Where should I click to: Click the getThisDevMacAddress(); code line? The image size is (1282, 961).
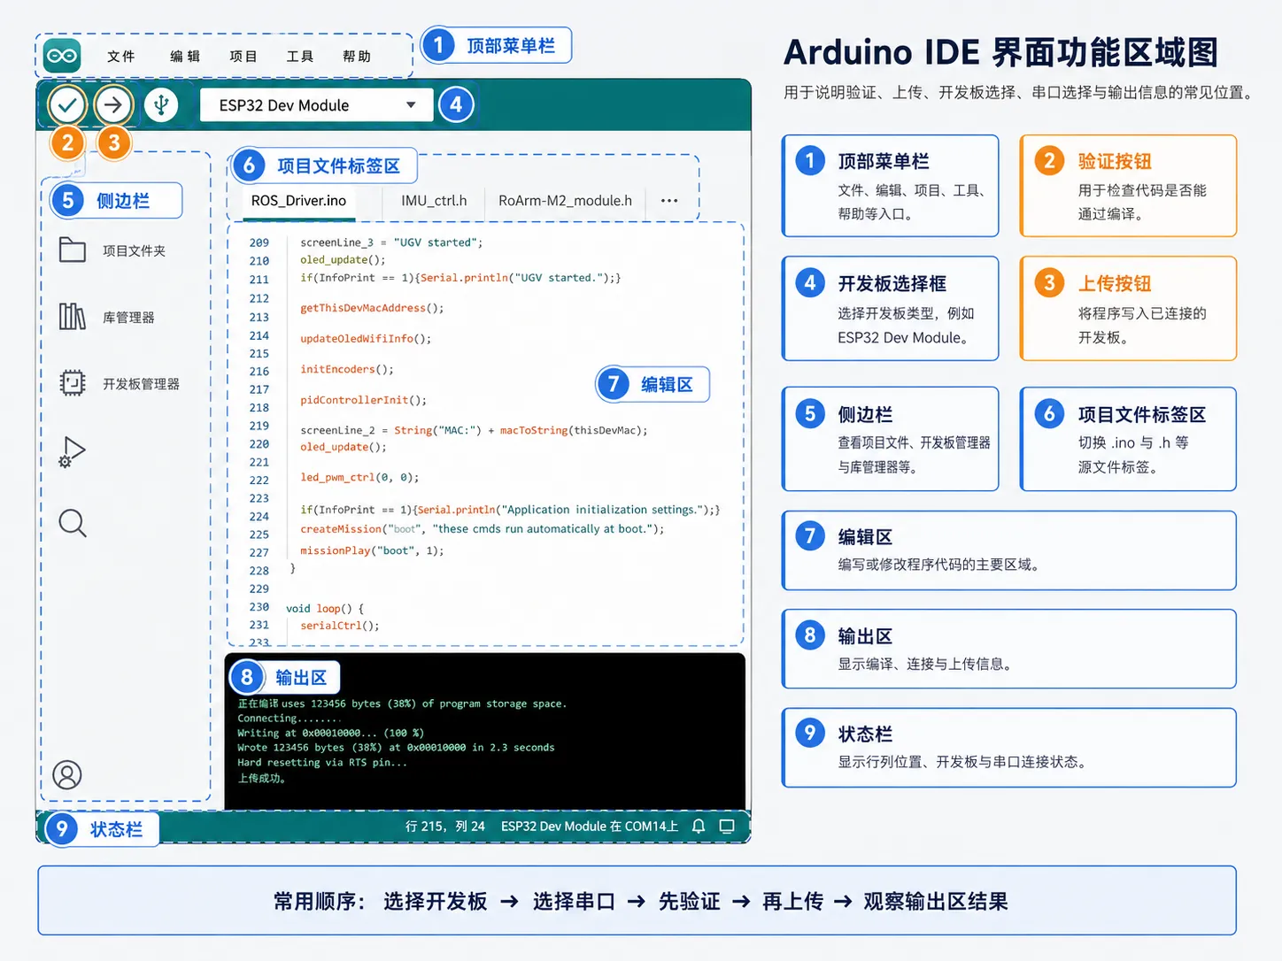372,308
